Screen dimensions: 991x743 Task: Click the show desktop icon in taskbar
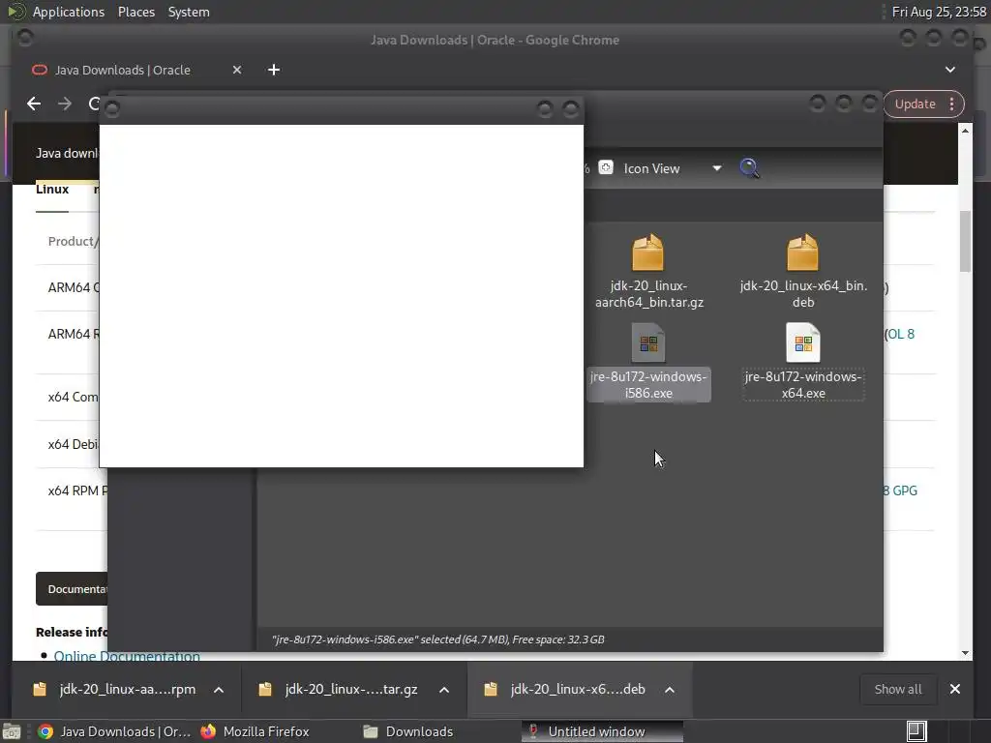[12, 731]
